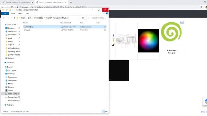Switch to Simple Inventory Management tab
The width and height of the screenshot is (207, 116).
coord(18,2)
